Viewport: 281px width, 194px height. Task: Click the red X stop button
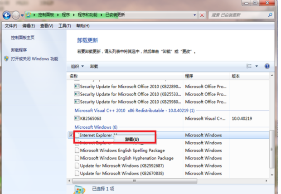click(202, 15)
